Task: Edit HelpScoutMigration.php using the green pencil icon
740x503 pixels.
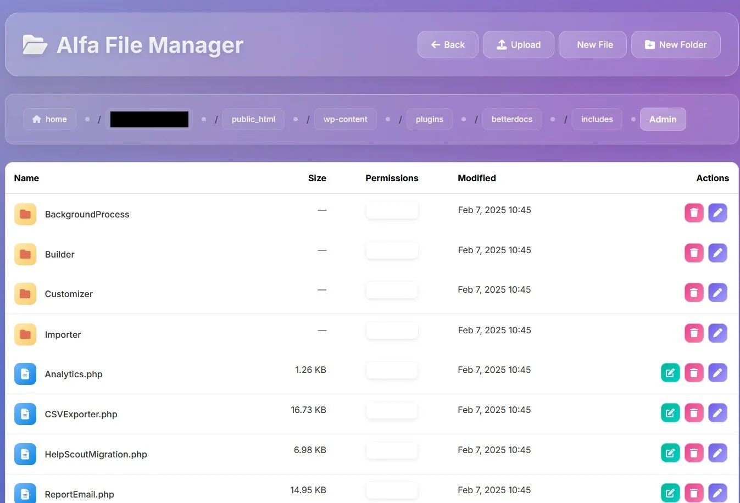Action: point(670,452)
